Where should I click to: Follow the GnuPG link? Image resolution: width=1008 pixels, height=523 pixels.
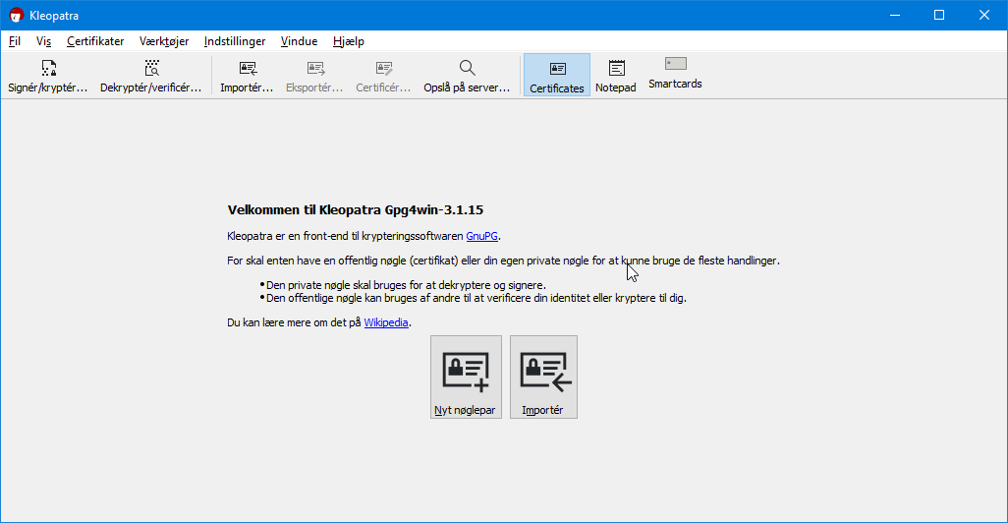coord(481,236)
